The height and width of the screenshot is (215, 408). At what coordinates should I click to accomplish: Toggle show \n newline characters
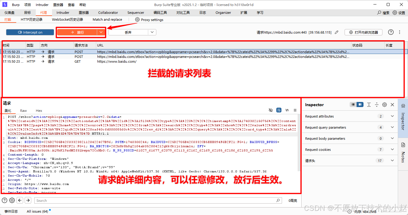click(287, 110)
